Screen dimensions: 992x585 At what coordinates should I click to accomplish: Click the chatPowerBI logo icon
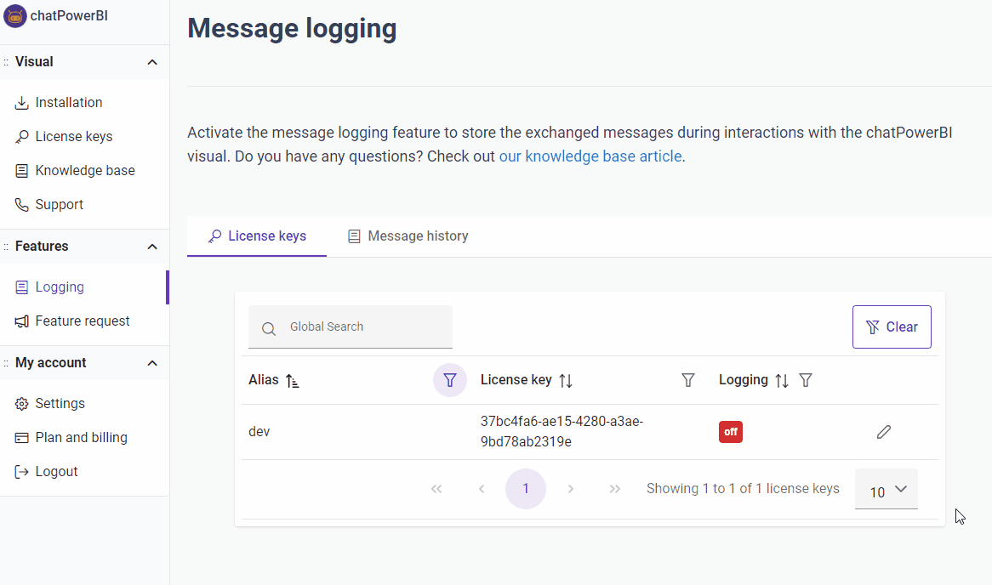tap(15, 16)
